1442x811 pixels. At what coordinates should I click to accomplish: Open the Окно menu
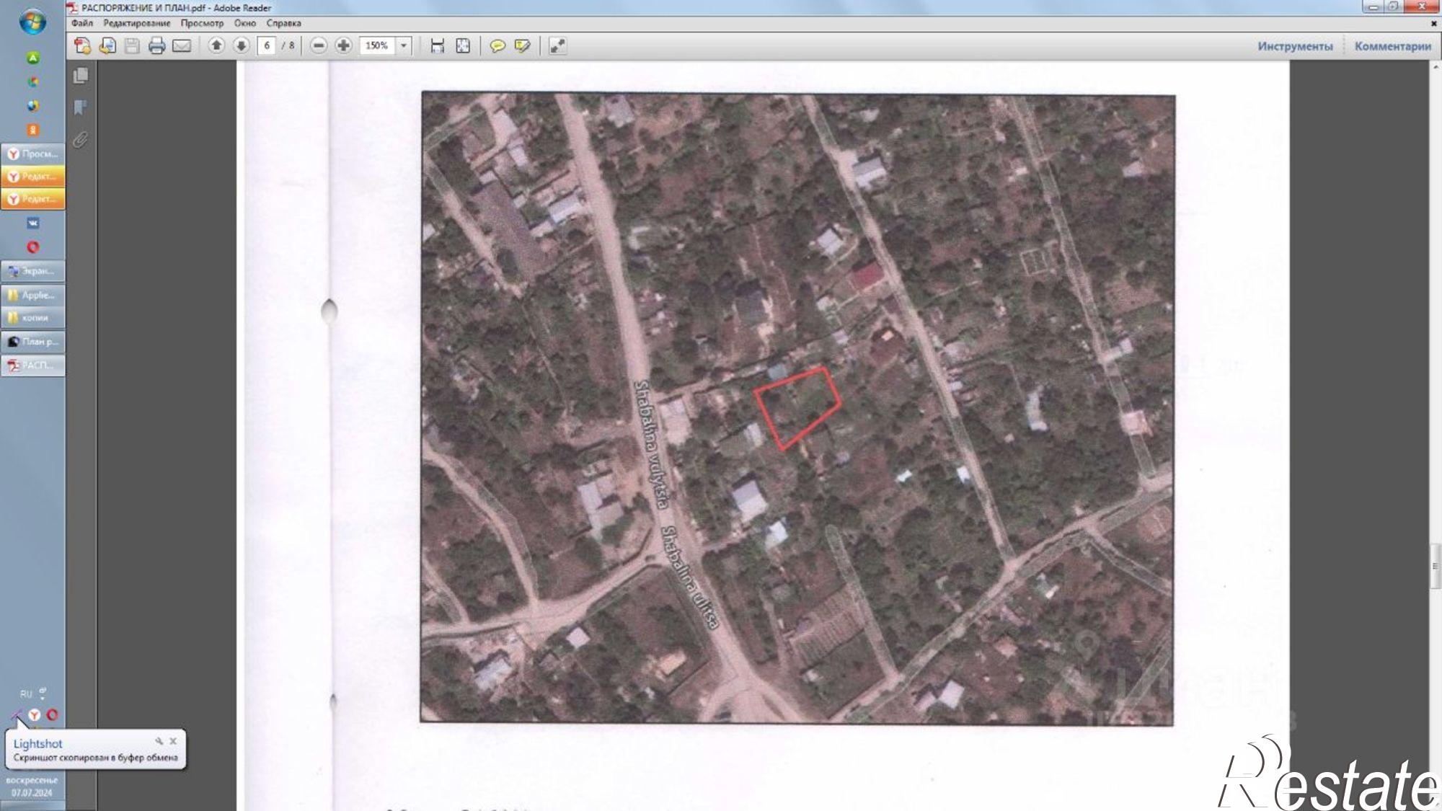click(245, 23)
